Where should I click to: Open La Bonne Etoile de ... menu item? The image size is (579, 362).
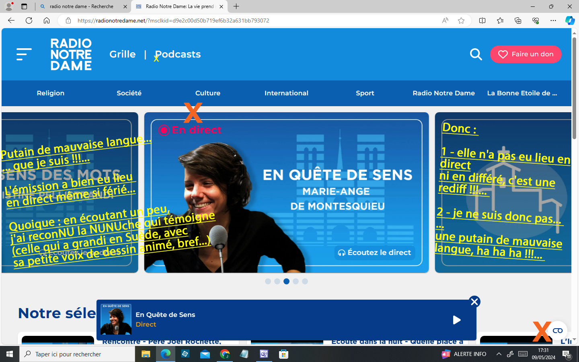pos(522,93)
